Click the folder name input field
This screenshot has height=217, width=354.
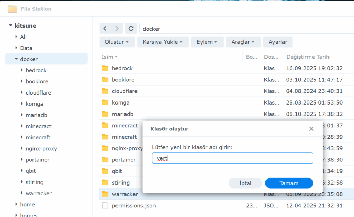(232, 158)
